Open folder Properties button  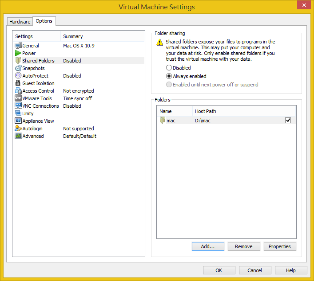point(280,246)
